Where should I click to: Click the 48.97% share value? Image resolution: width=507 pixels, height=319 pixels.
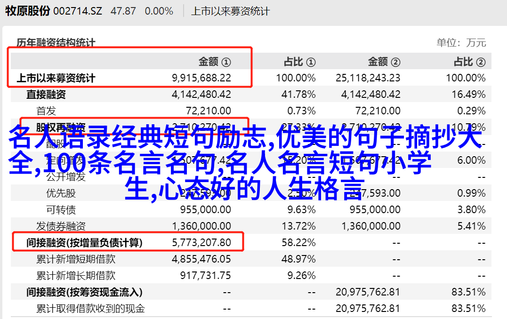(298, 259)
